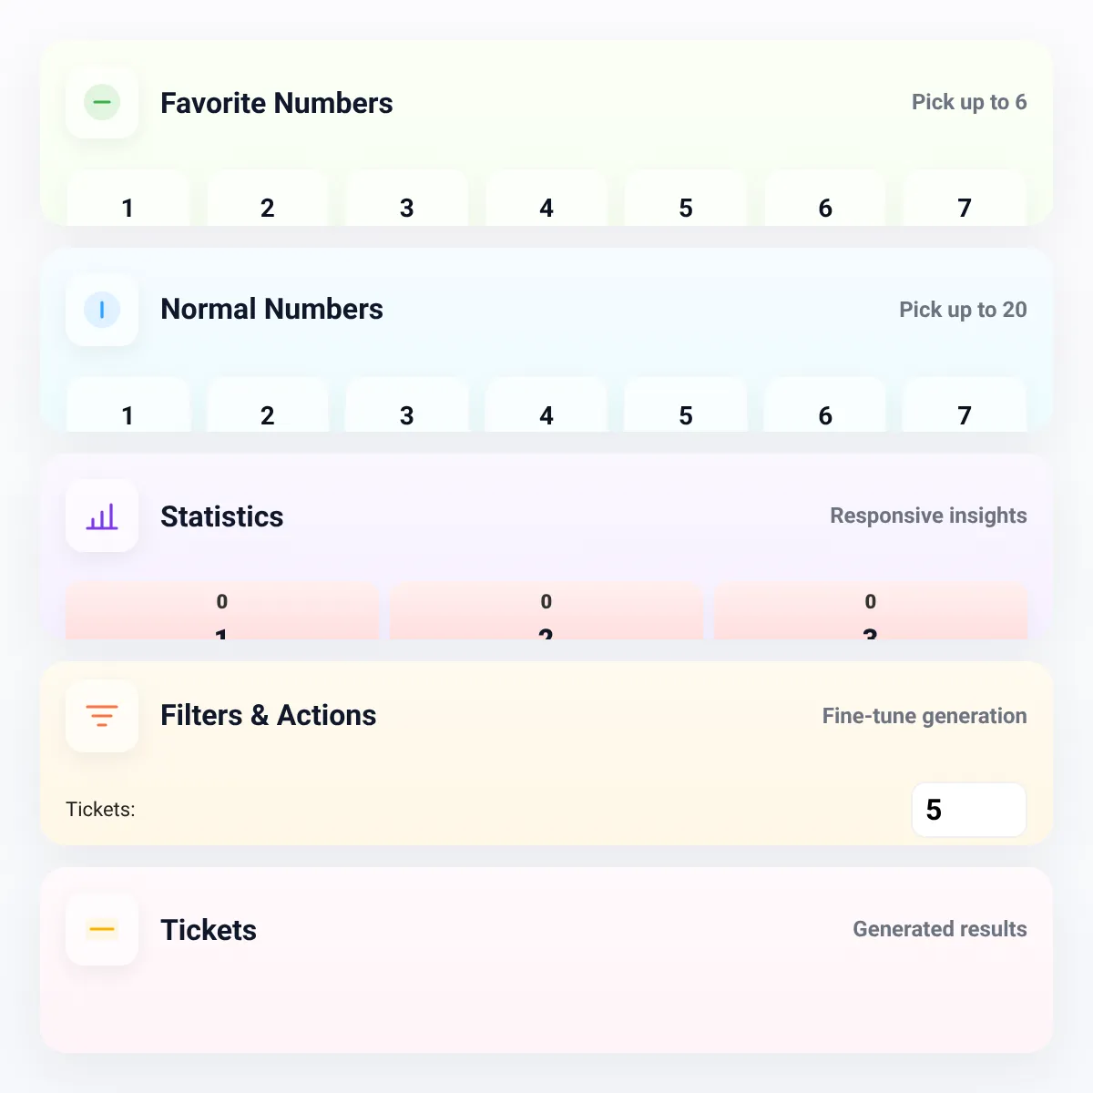Viewport: 1093px width, 1093px height.
Task: Expand the Statistics section header
Action: [546, 516]
